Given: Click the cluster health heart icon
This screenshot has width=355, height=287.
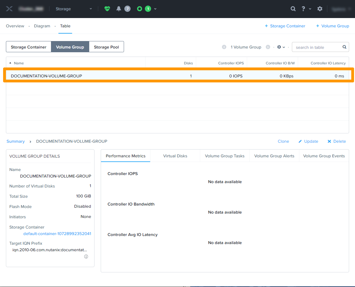Looking at the screenshot, I should (x=107, y=9).
